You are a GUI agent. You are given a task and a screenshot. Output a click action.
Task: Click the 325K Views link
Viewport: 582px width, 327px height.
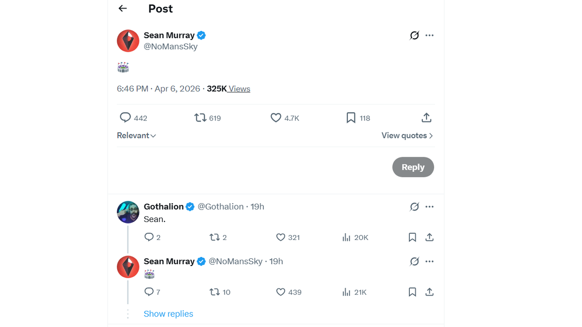point(228,89)
